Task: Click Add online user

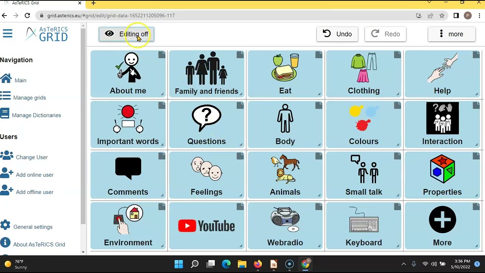Action: click(27, 174)
